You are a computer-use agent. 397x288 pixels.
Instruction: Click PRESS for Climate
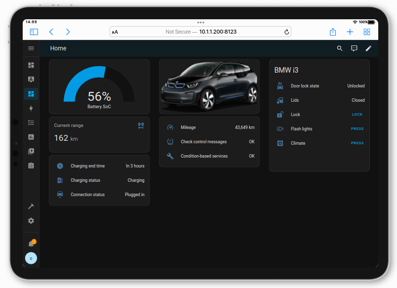[x=357, y=143]
